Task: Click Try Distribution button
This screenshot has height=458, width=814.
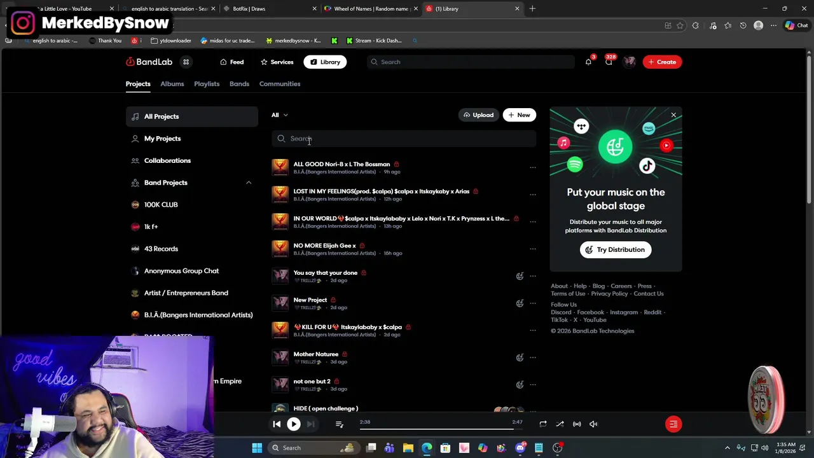Action: point(616,249)
